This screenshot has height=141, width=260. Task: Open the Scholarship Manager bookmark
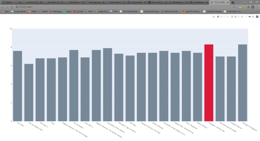pos(212,11)
